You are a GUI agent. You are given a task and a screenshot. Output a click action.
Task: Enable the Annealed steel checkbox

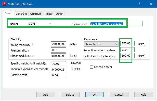(x=91, y=67)
